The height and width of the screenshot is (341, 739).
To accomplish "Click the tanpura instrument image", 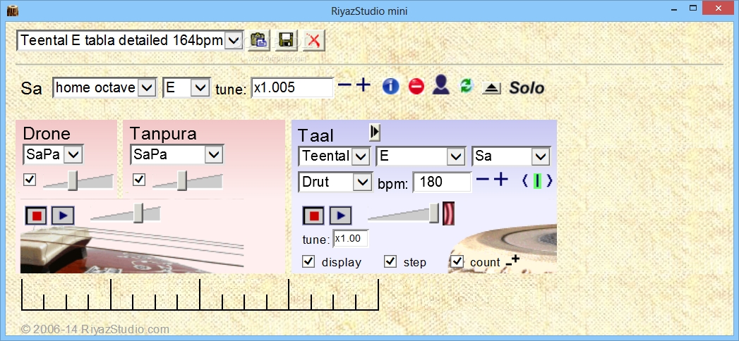I will tap(132, 249).
